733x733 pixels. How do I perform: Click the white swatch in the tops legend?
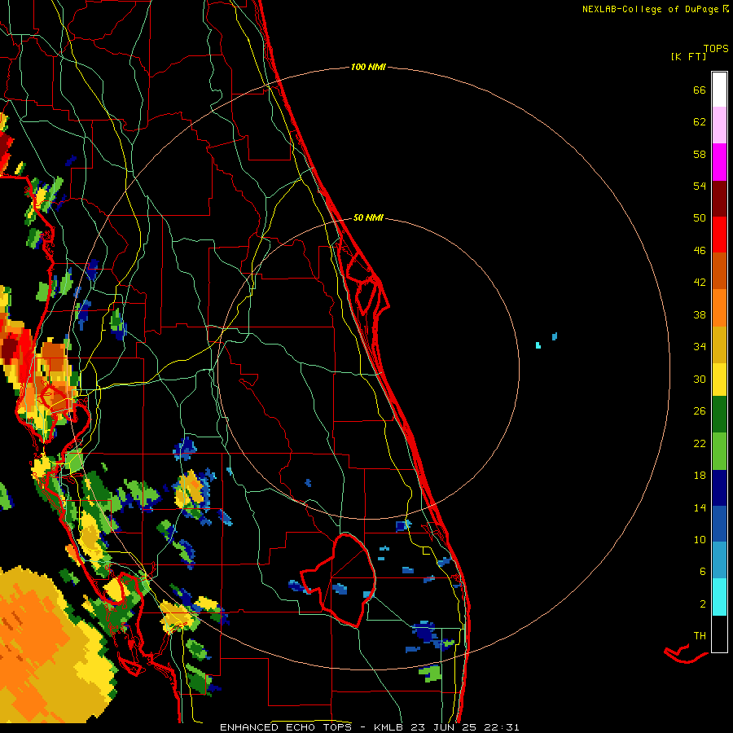pos(719,90)
